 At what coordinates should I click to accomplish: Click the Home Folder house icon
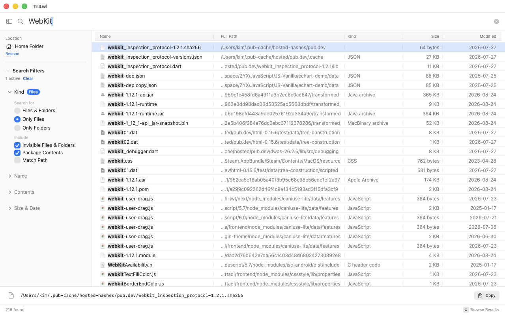(9, 46)
